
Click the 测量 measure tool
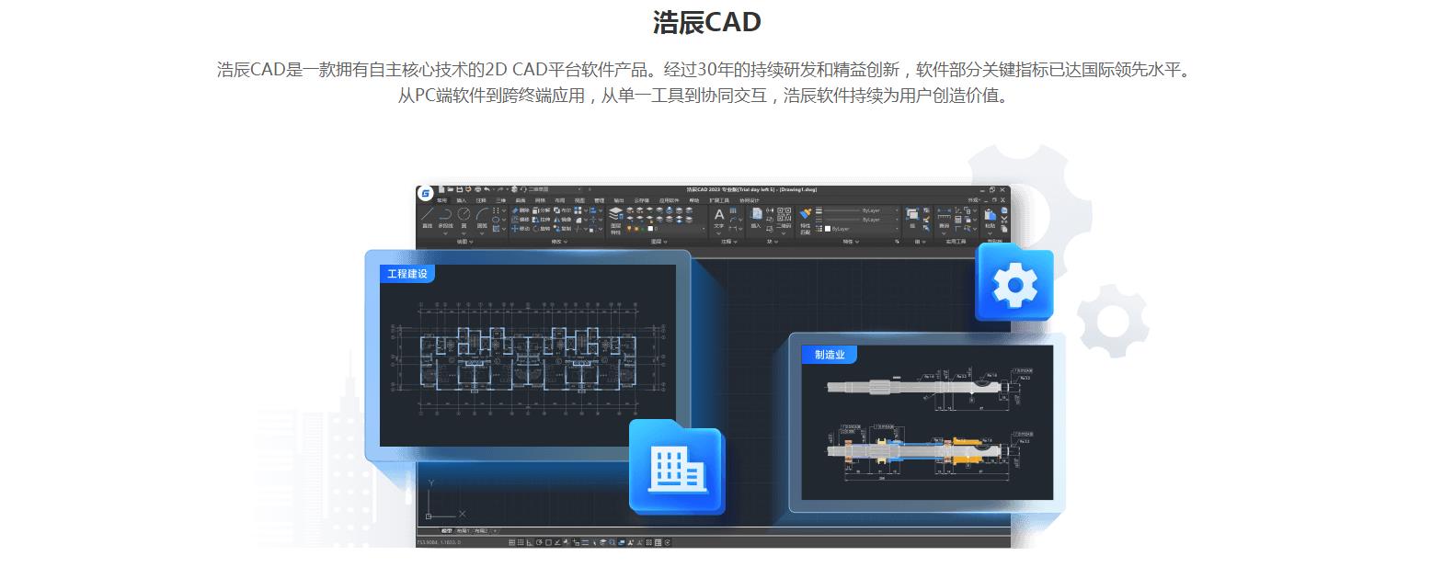(x=945, y=218)
